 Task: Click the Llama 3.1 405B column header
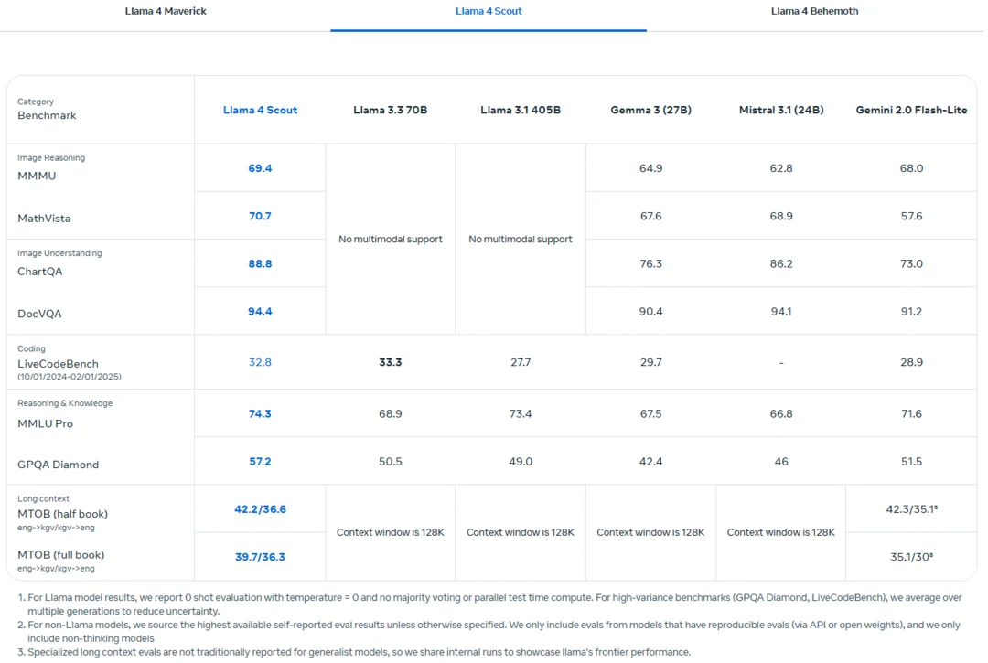point(521,110)
